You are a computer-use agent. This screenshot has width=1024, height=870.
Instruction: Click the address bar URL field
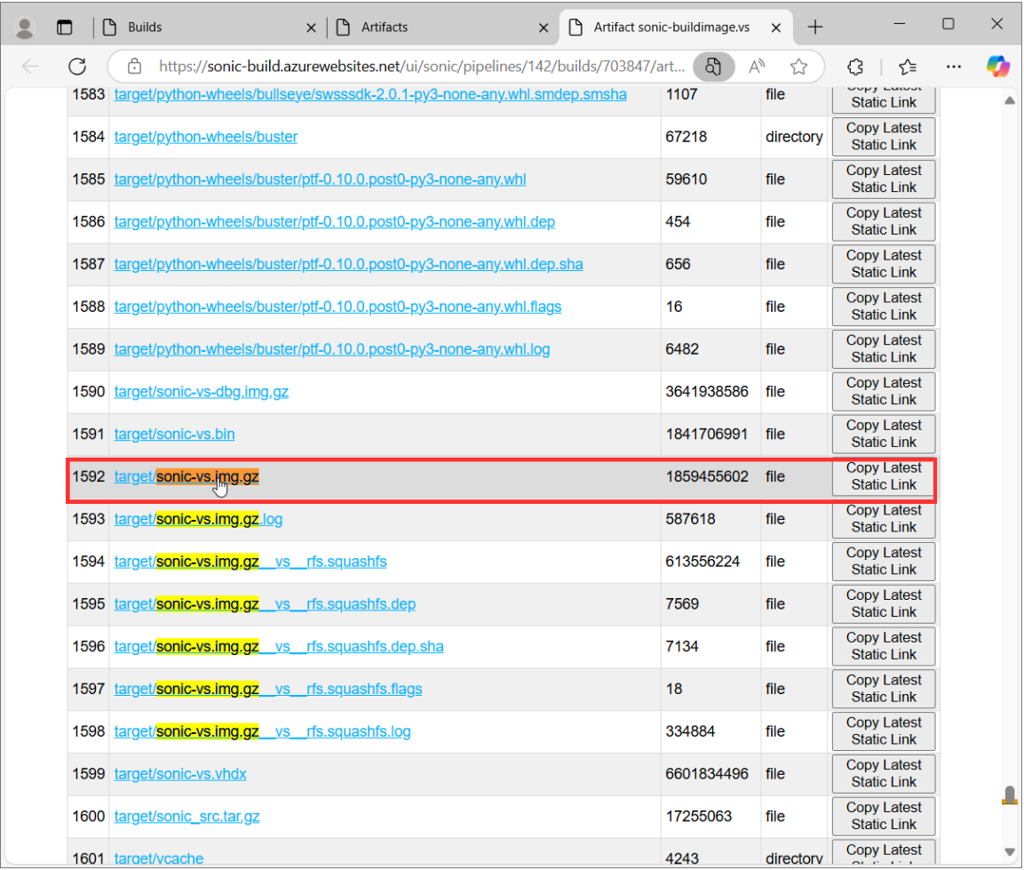[409, 67]
